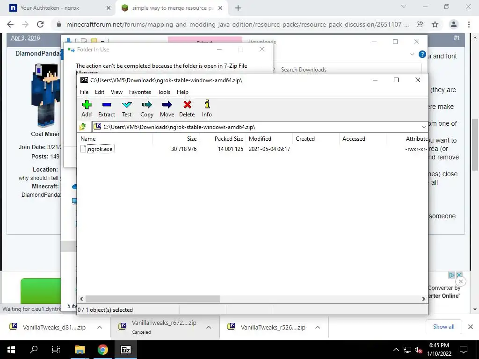This screenshot has height=359, width=479.
Task: Go up one folder level in 7-Zip
Action: pos(82,127)
